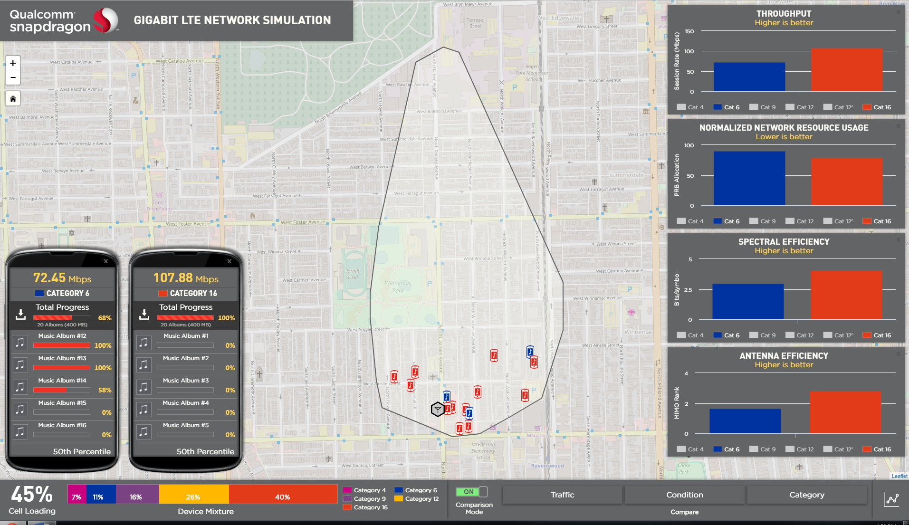Click the cell tower hexagon icon

click(437, 409)
